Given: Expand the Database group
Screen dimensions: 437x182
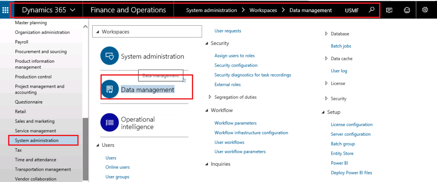Looking at the screenshot, I should point(326,34).
